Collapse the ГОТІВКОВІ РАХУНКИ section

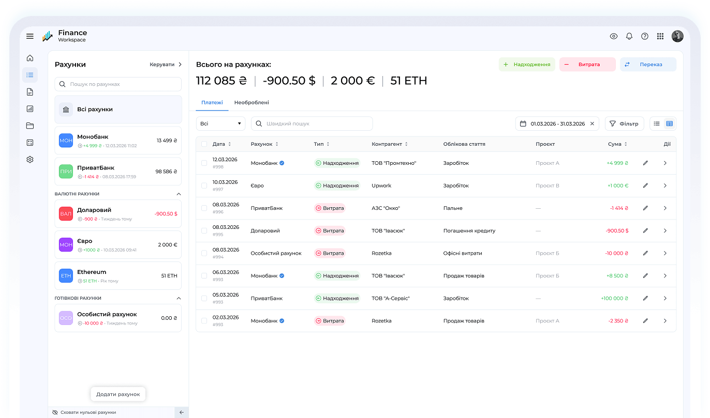pyautogui.click(x=179, y=298)
